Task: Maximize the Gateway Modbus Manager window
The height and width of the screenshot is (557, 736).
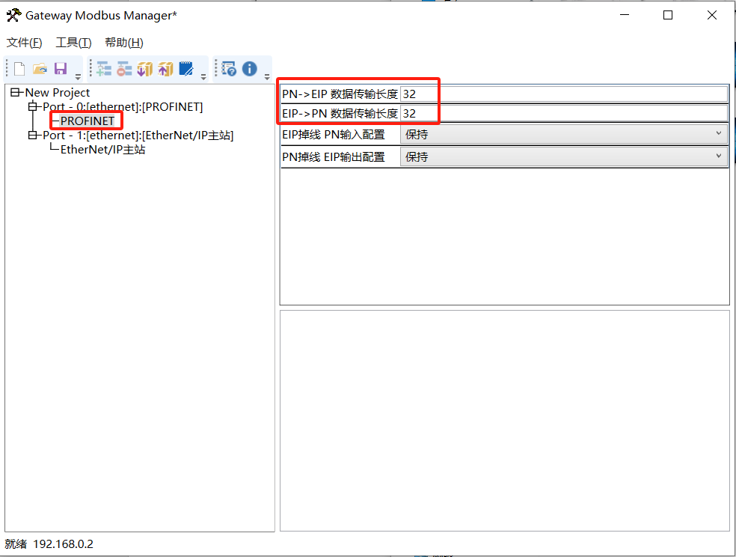Action: click(668, 15)
